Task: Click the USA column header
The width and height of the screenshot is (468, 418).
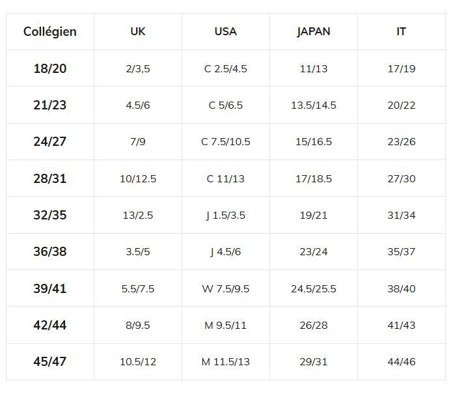Action: tap(226, 31)
